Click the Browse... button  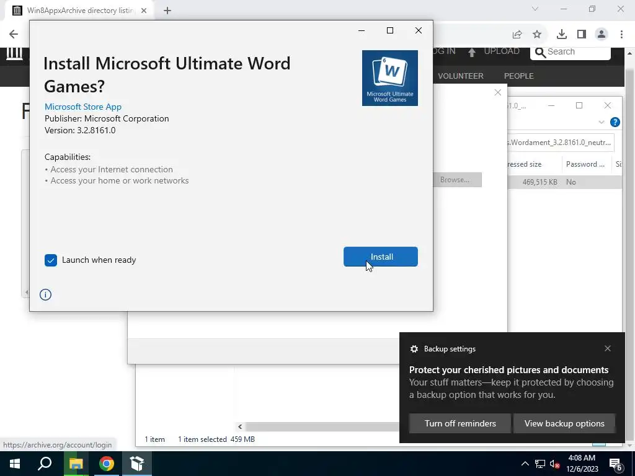[457, 180]
